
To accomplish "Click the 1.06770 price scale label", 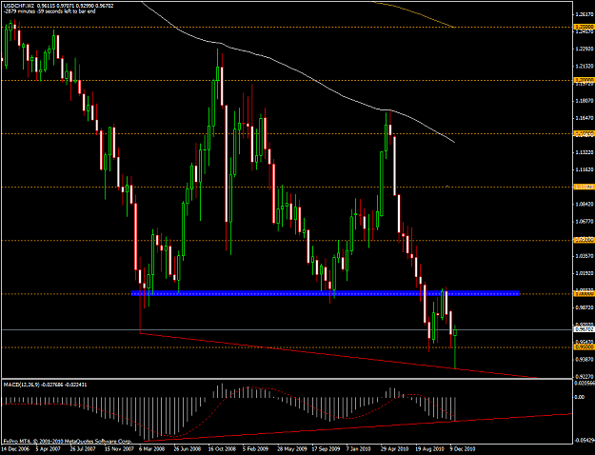I will (585, 221).
